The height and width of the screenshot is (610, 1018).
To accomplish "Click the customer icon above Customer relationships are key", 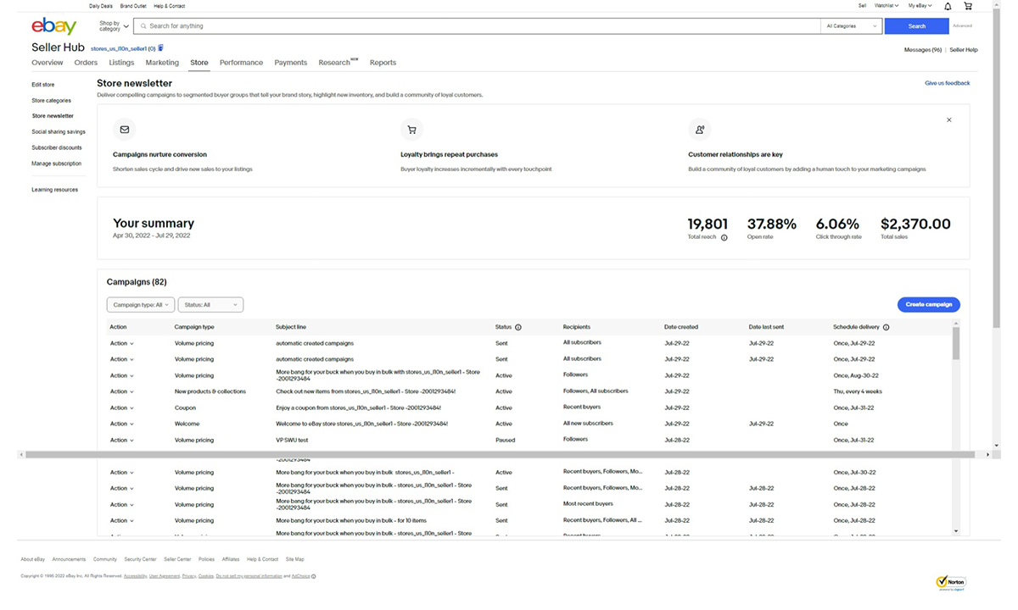I will point(699,129).
